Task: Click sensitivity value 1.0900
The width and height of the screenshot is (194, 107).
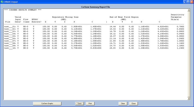Action: click(180, 41)
